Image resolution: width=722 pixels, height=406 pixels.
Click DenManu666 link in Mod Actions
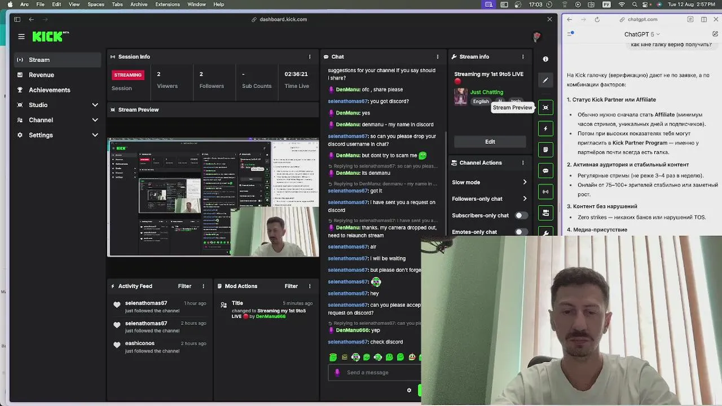[271, 317]
